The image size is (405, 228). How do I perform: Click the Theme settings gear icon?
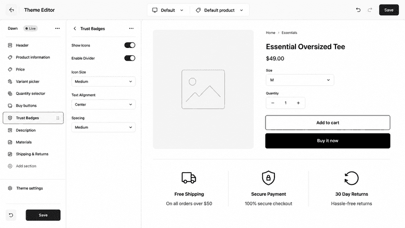click(10, 188)
